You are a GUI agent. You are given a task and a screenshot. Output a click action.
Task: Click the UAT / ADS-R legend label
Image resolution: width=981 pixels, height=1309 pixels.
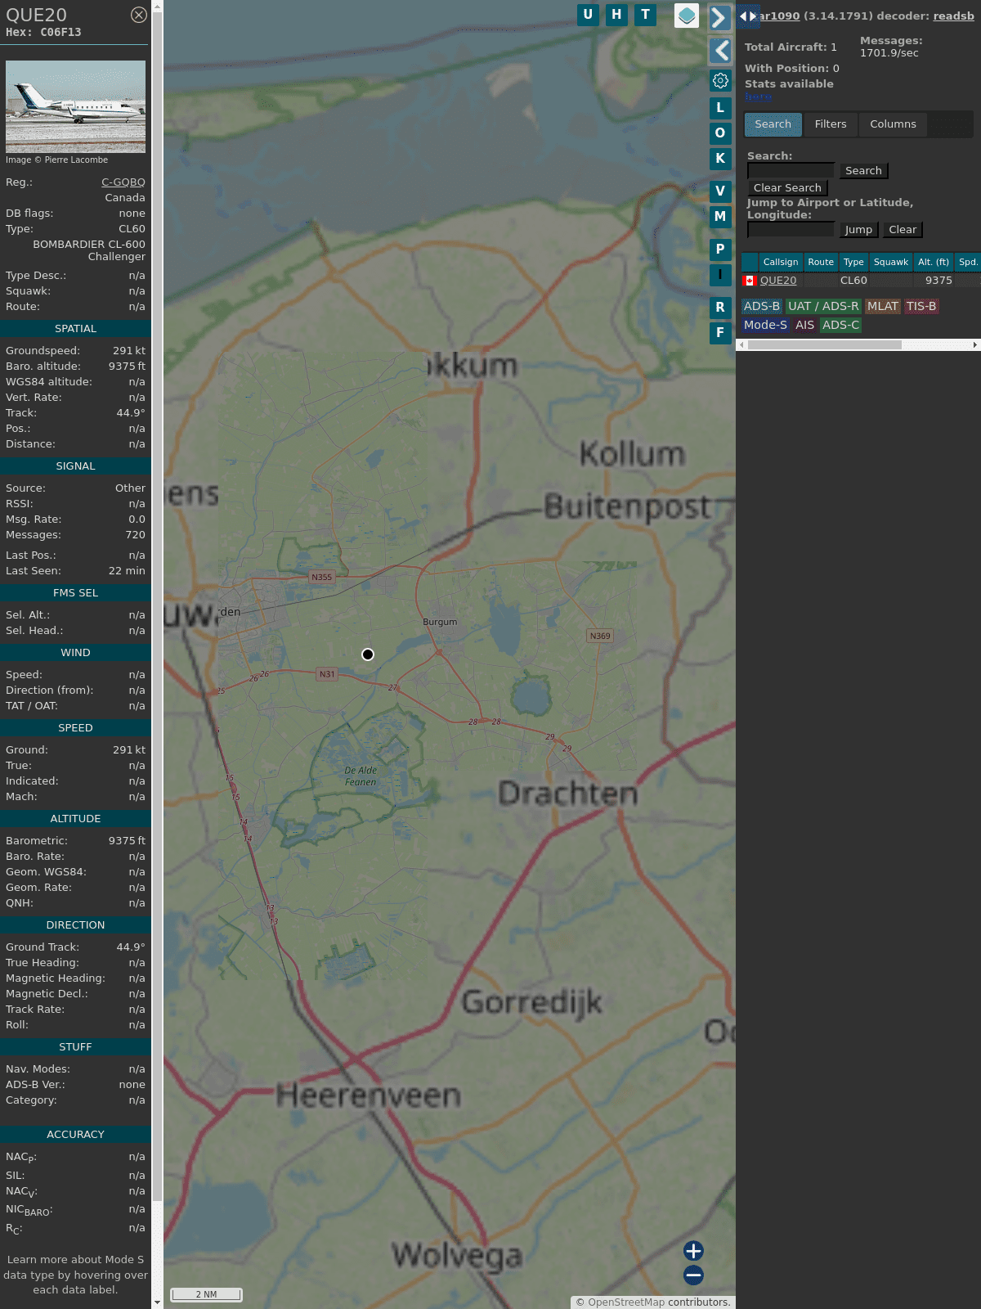pos(823,306)
